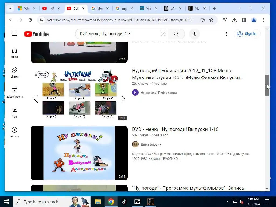Mute the audio-playing tab speaker icon
This screenshot has height=207, width=276.
(52, 8)
